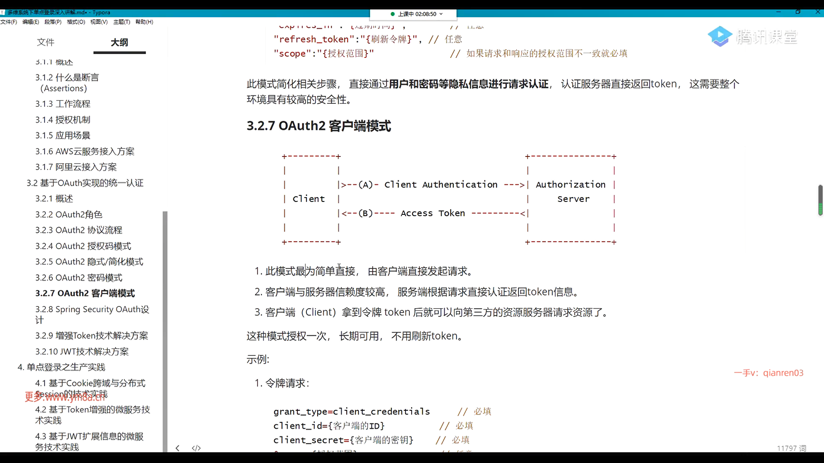
Task: Minimize the Typora window
Action: pyautogui.click(x=779, y=12)
